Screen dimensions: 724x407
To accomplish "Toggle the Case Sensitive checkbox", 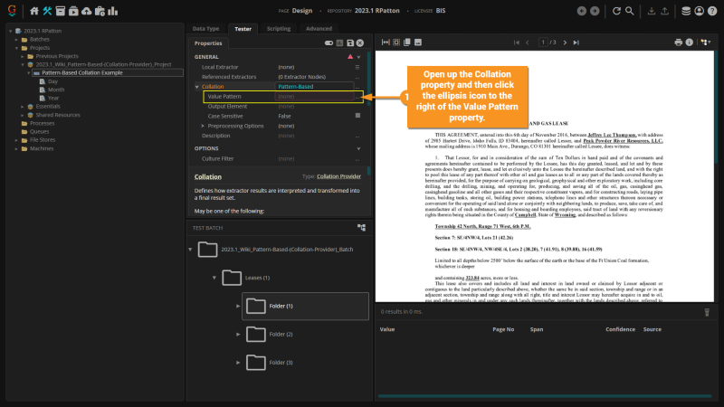I will tap(357, 116).
